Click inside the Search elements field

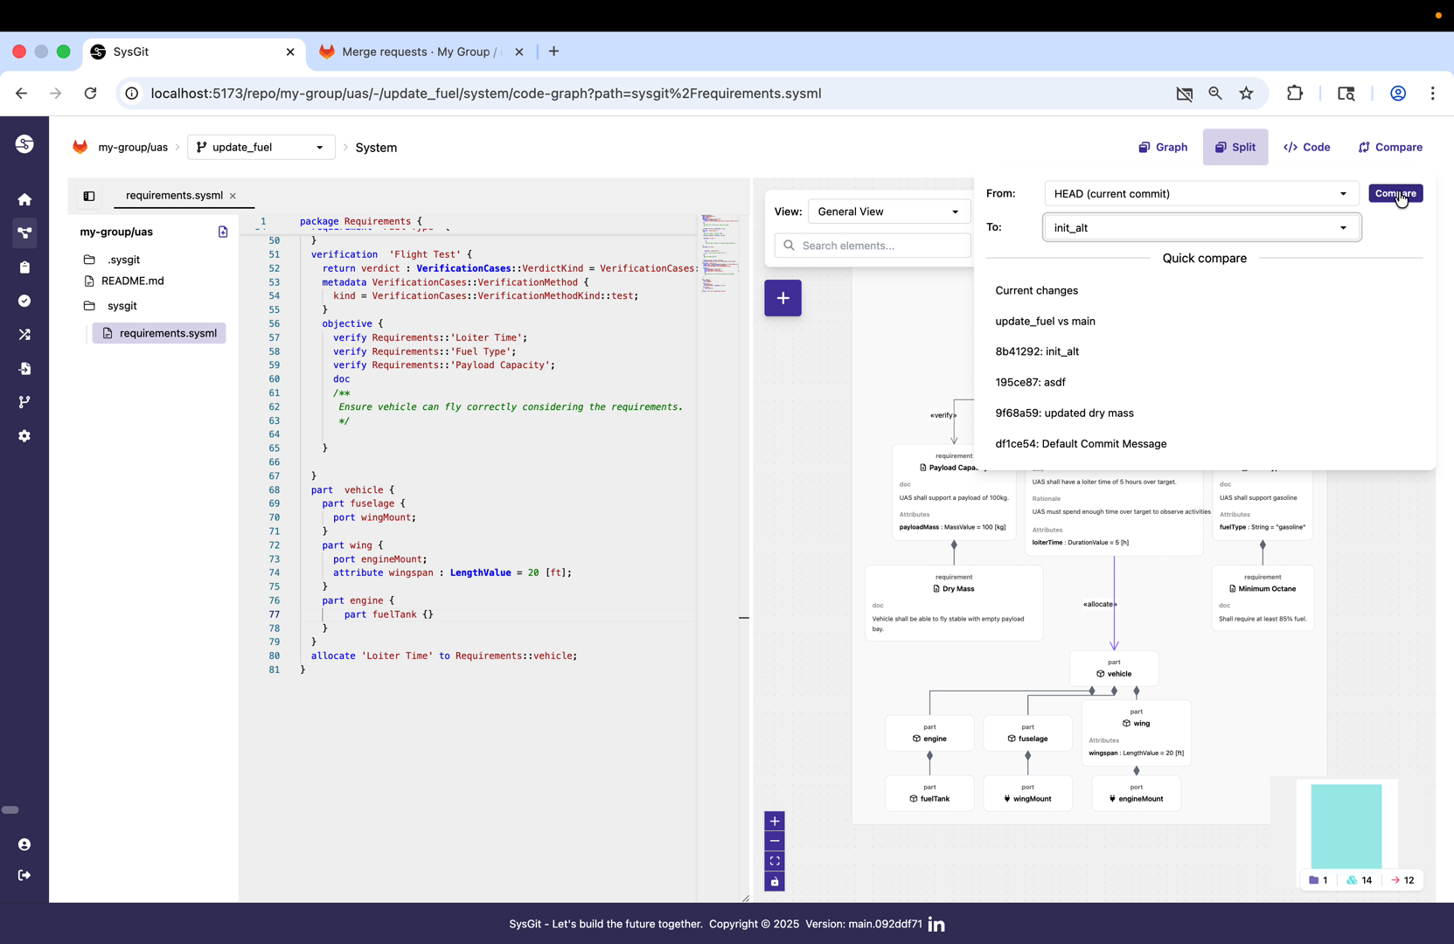872,246
